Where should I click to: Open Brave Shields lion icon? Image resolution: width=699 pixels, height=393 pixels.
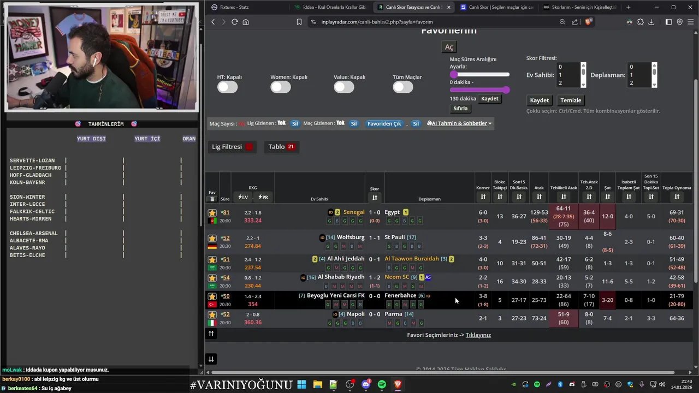588,22
